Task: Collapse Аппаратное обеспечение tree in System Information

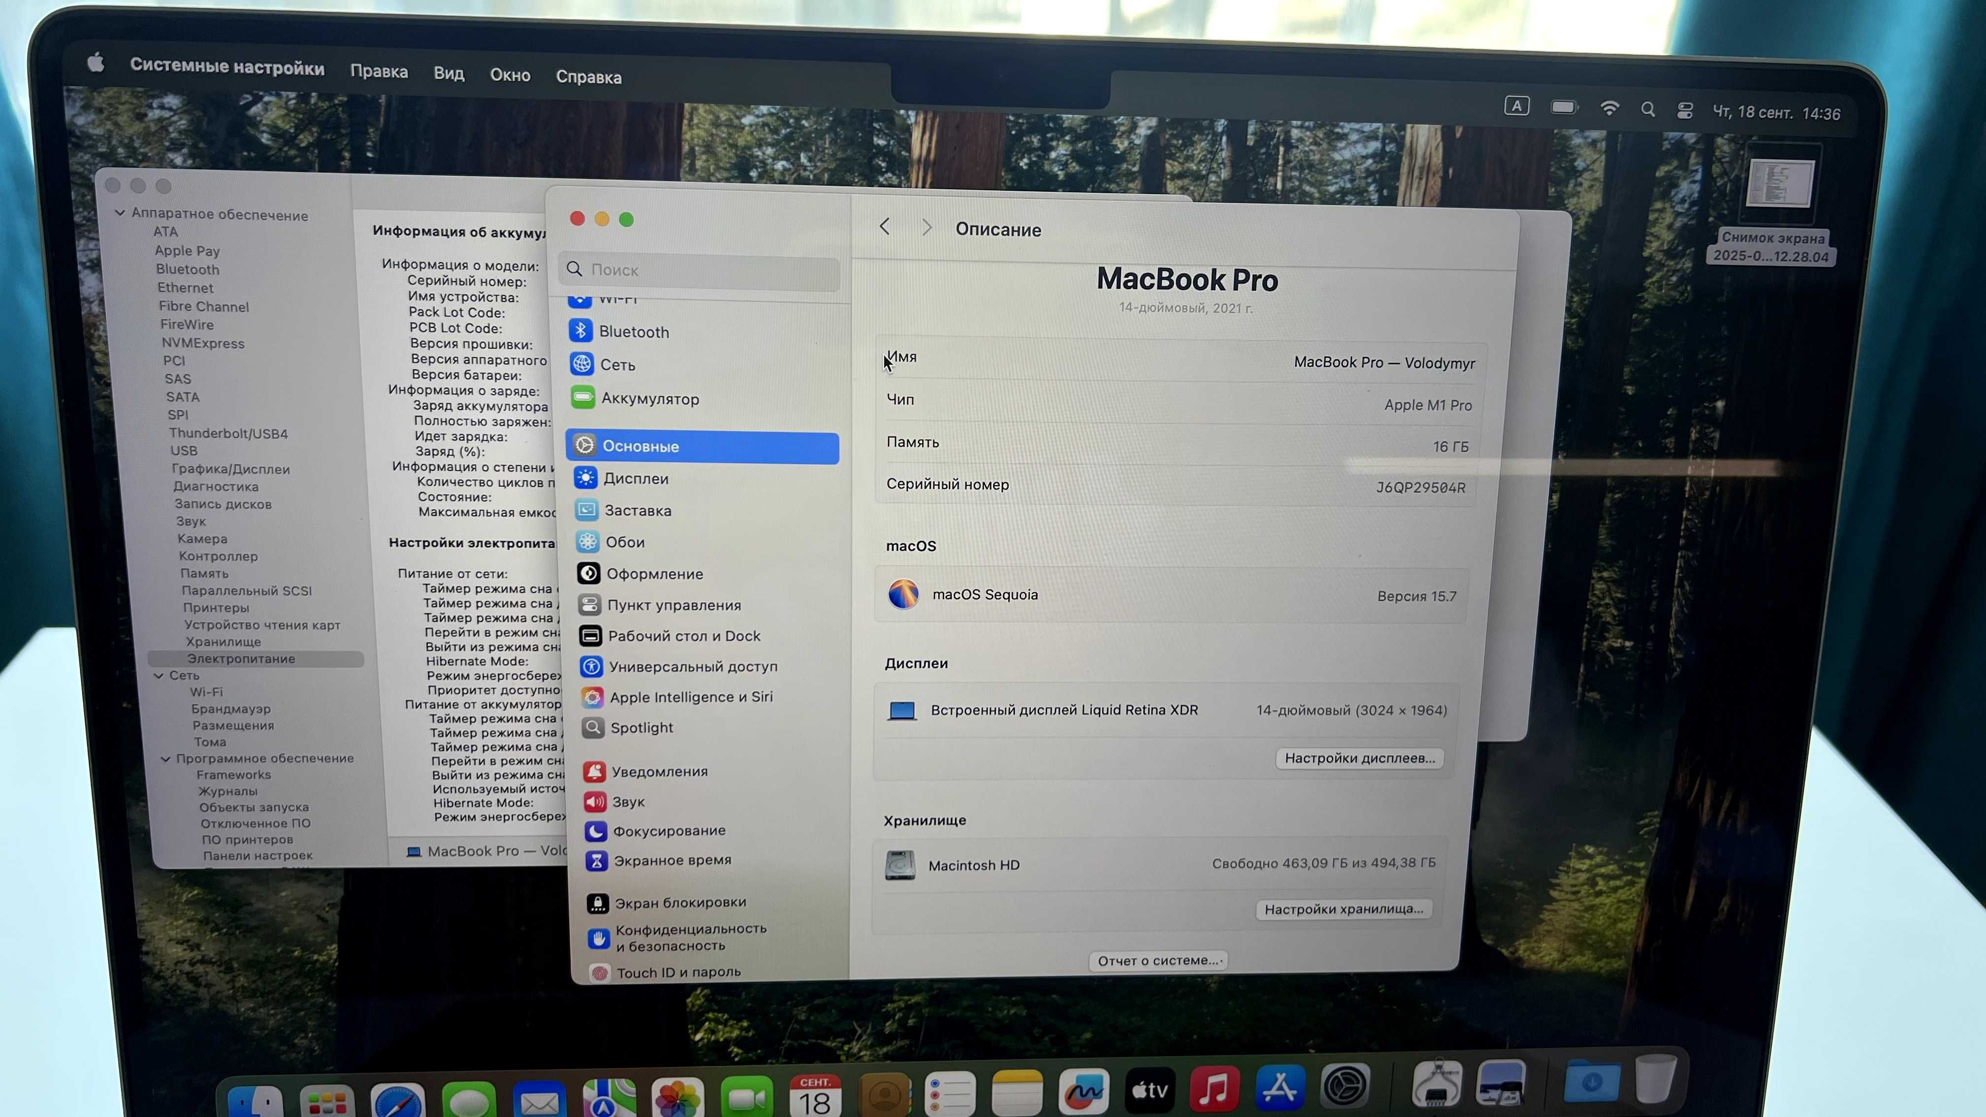Action: pyautogui.click(x=120, y=212)
